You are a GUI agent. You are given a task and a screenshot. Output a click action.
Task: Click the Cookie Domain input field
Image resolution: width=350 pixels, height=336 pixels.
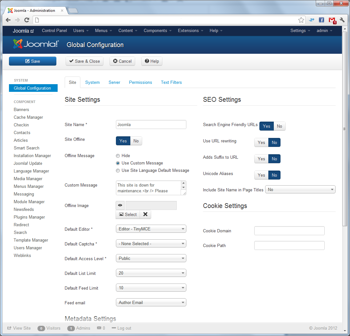[x=289, y=231]
